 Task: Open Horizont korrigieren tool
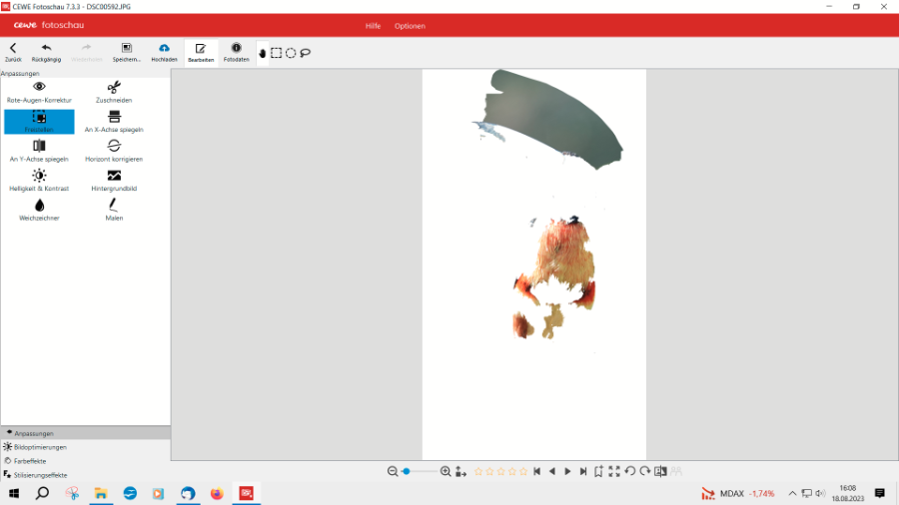coord(114,151)
